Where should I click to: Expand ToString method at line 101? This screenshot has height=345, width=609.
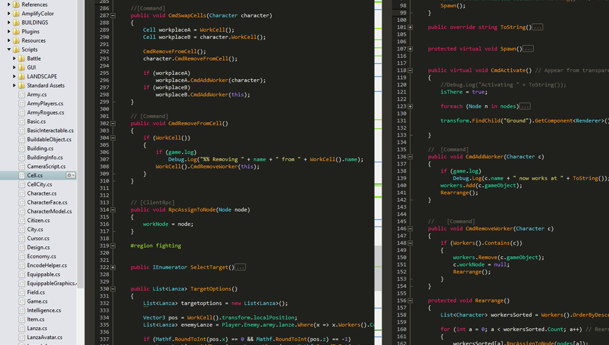(410, 27)
